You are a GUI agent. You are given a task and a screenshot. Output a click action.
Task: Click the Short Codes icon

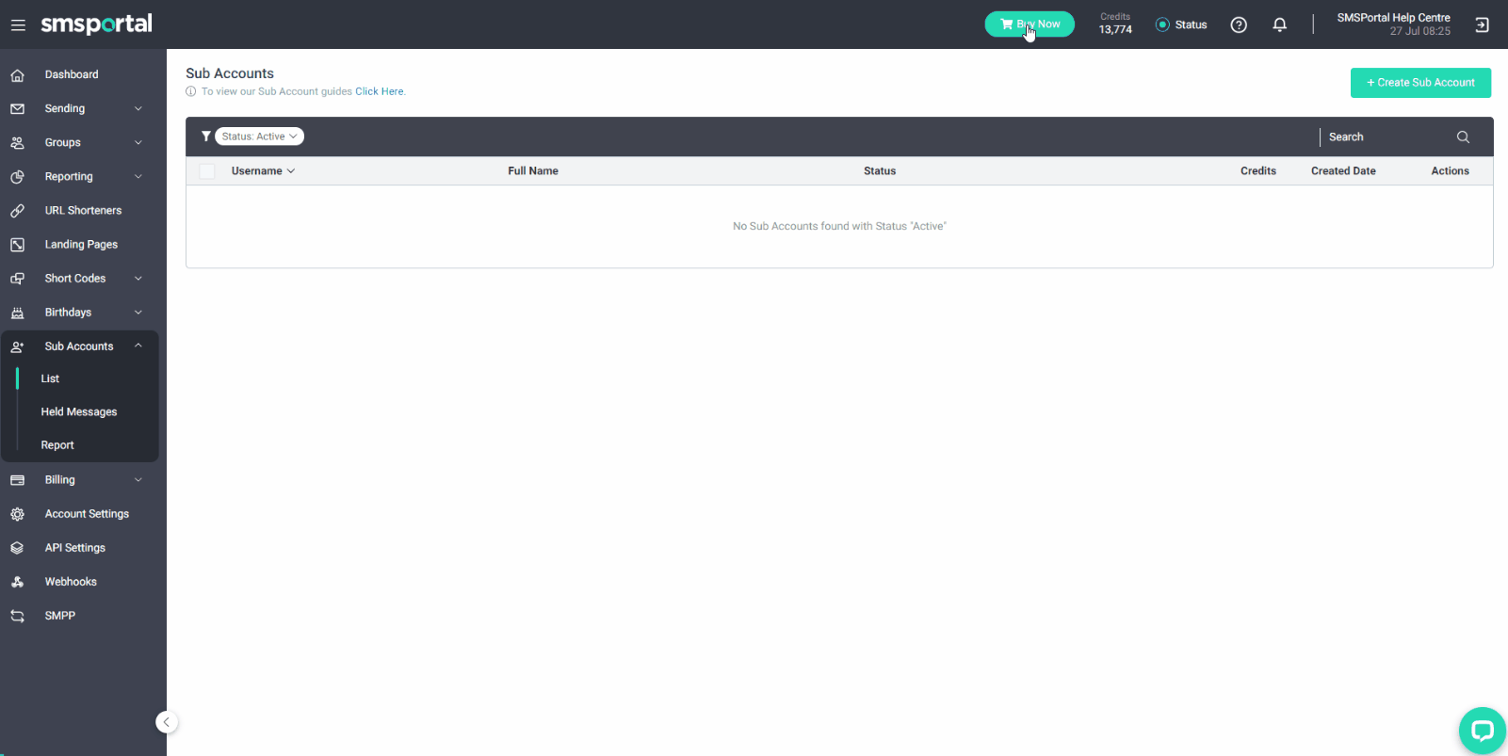(17, 279)
